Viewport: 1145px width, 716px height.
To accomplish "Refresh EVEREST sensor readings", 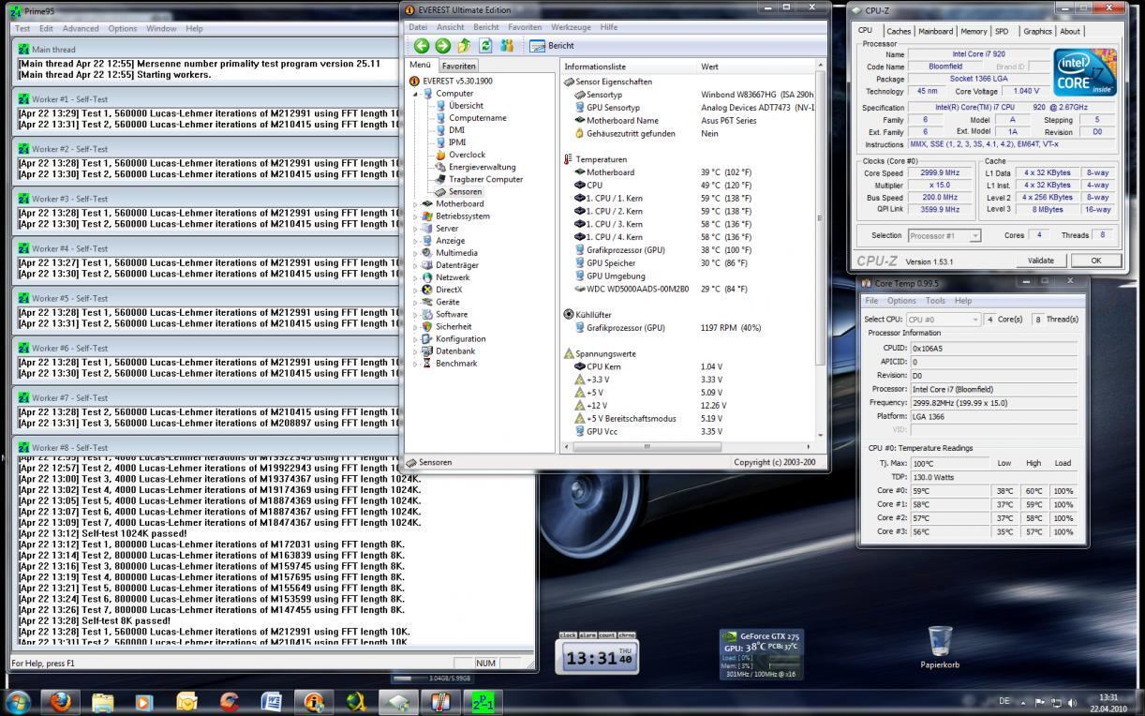I will pyautogui.click(x=485, y=45).
